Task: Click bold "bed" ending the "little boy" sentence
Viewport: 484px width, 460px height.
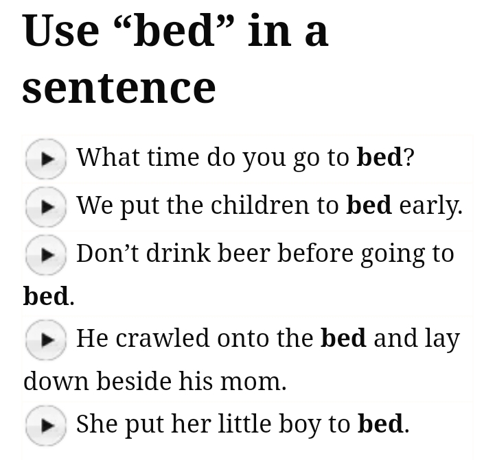Action: [380, 424]
